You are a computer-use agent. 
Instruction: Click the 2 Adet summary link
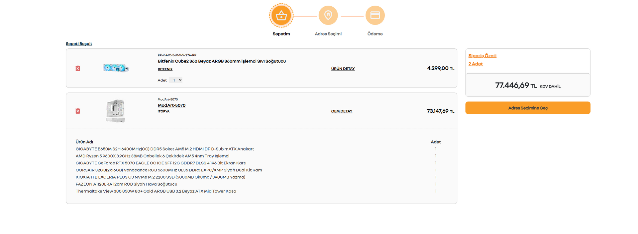pos(476,64)
